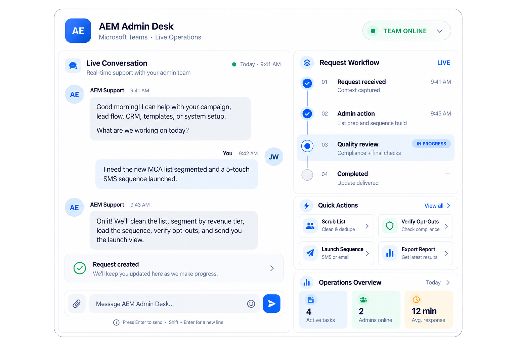Focus the Message AEM Admin Desk input field
This screenshot has width=516, height=344.
coord(174,304)
